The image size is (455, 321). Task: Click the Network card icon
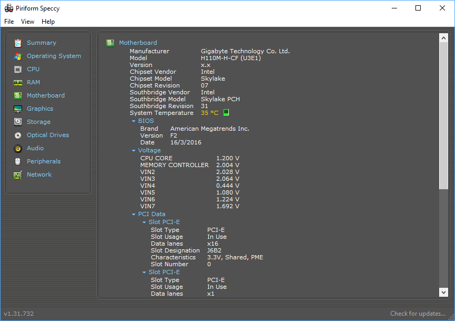18,175
